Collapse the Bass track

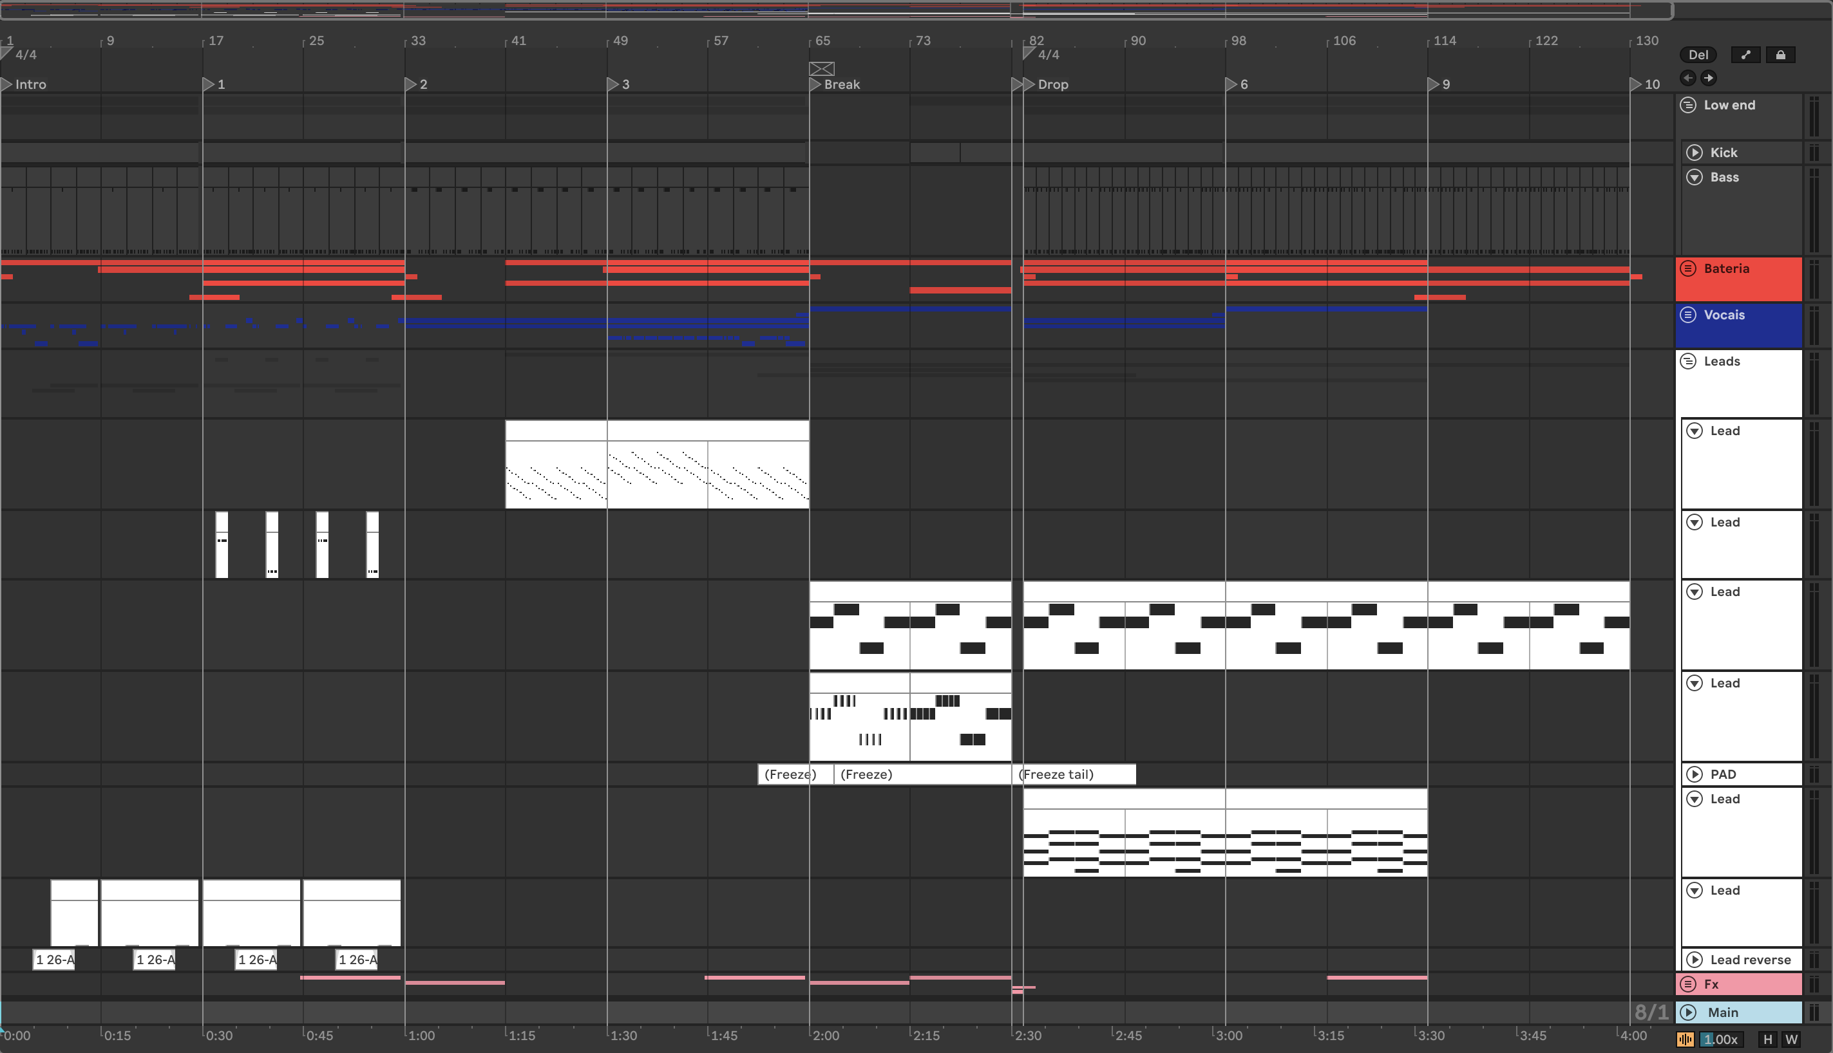coord(1694,177)
